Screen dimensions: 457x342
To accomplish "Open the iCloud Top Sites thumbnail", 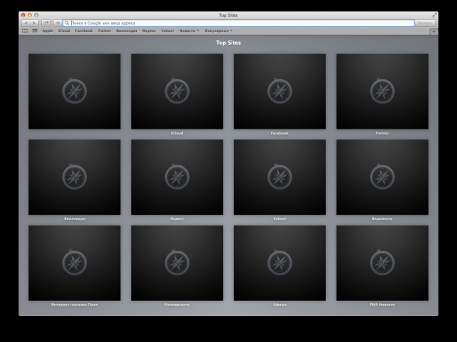I will tap(177, 91).
